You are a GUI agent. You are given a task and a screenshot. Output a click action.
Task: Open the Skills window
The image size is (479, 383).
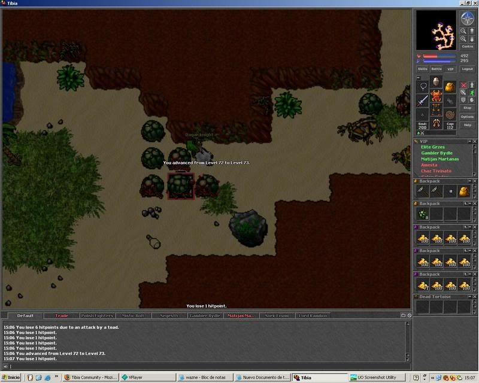pos(423,69)
